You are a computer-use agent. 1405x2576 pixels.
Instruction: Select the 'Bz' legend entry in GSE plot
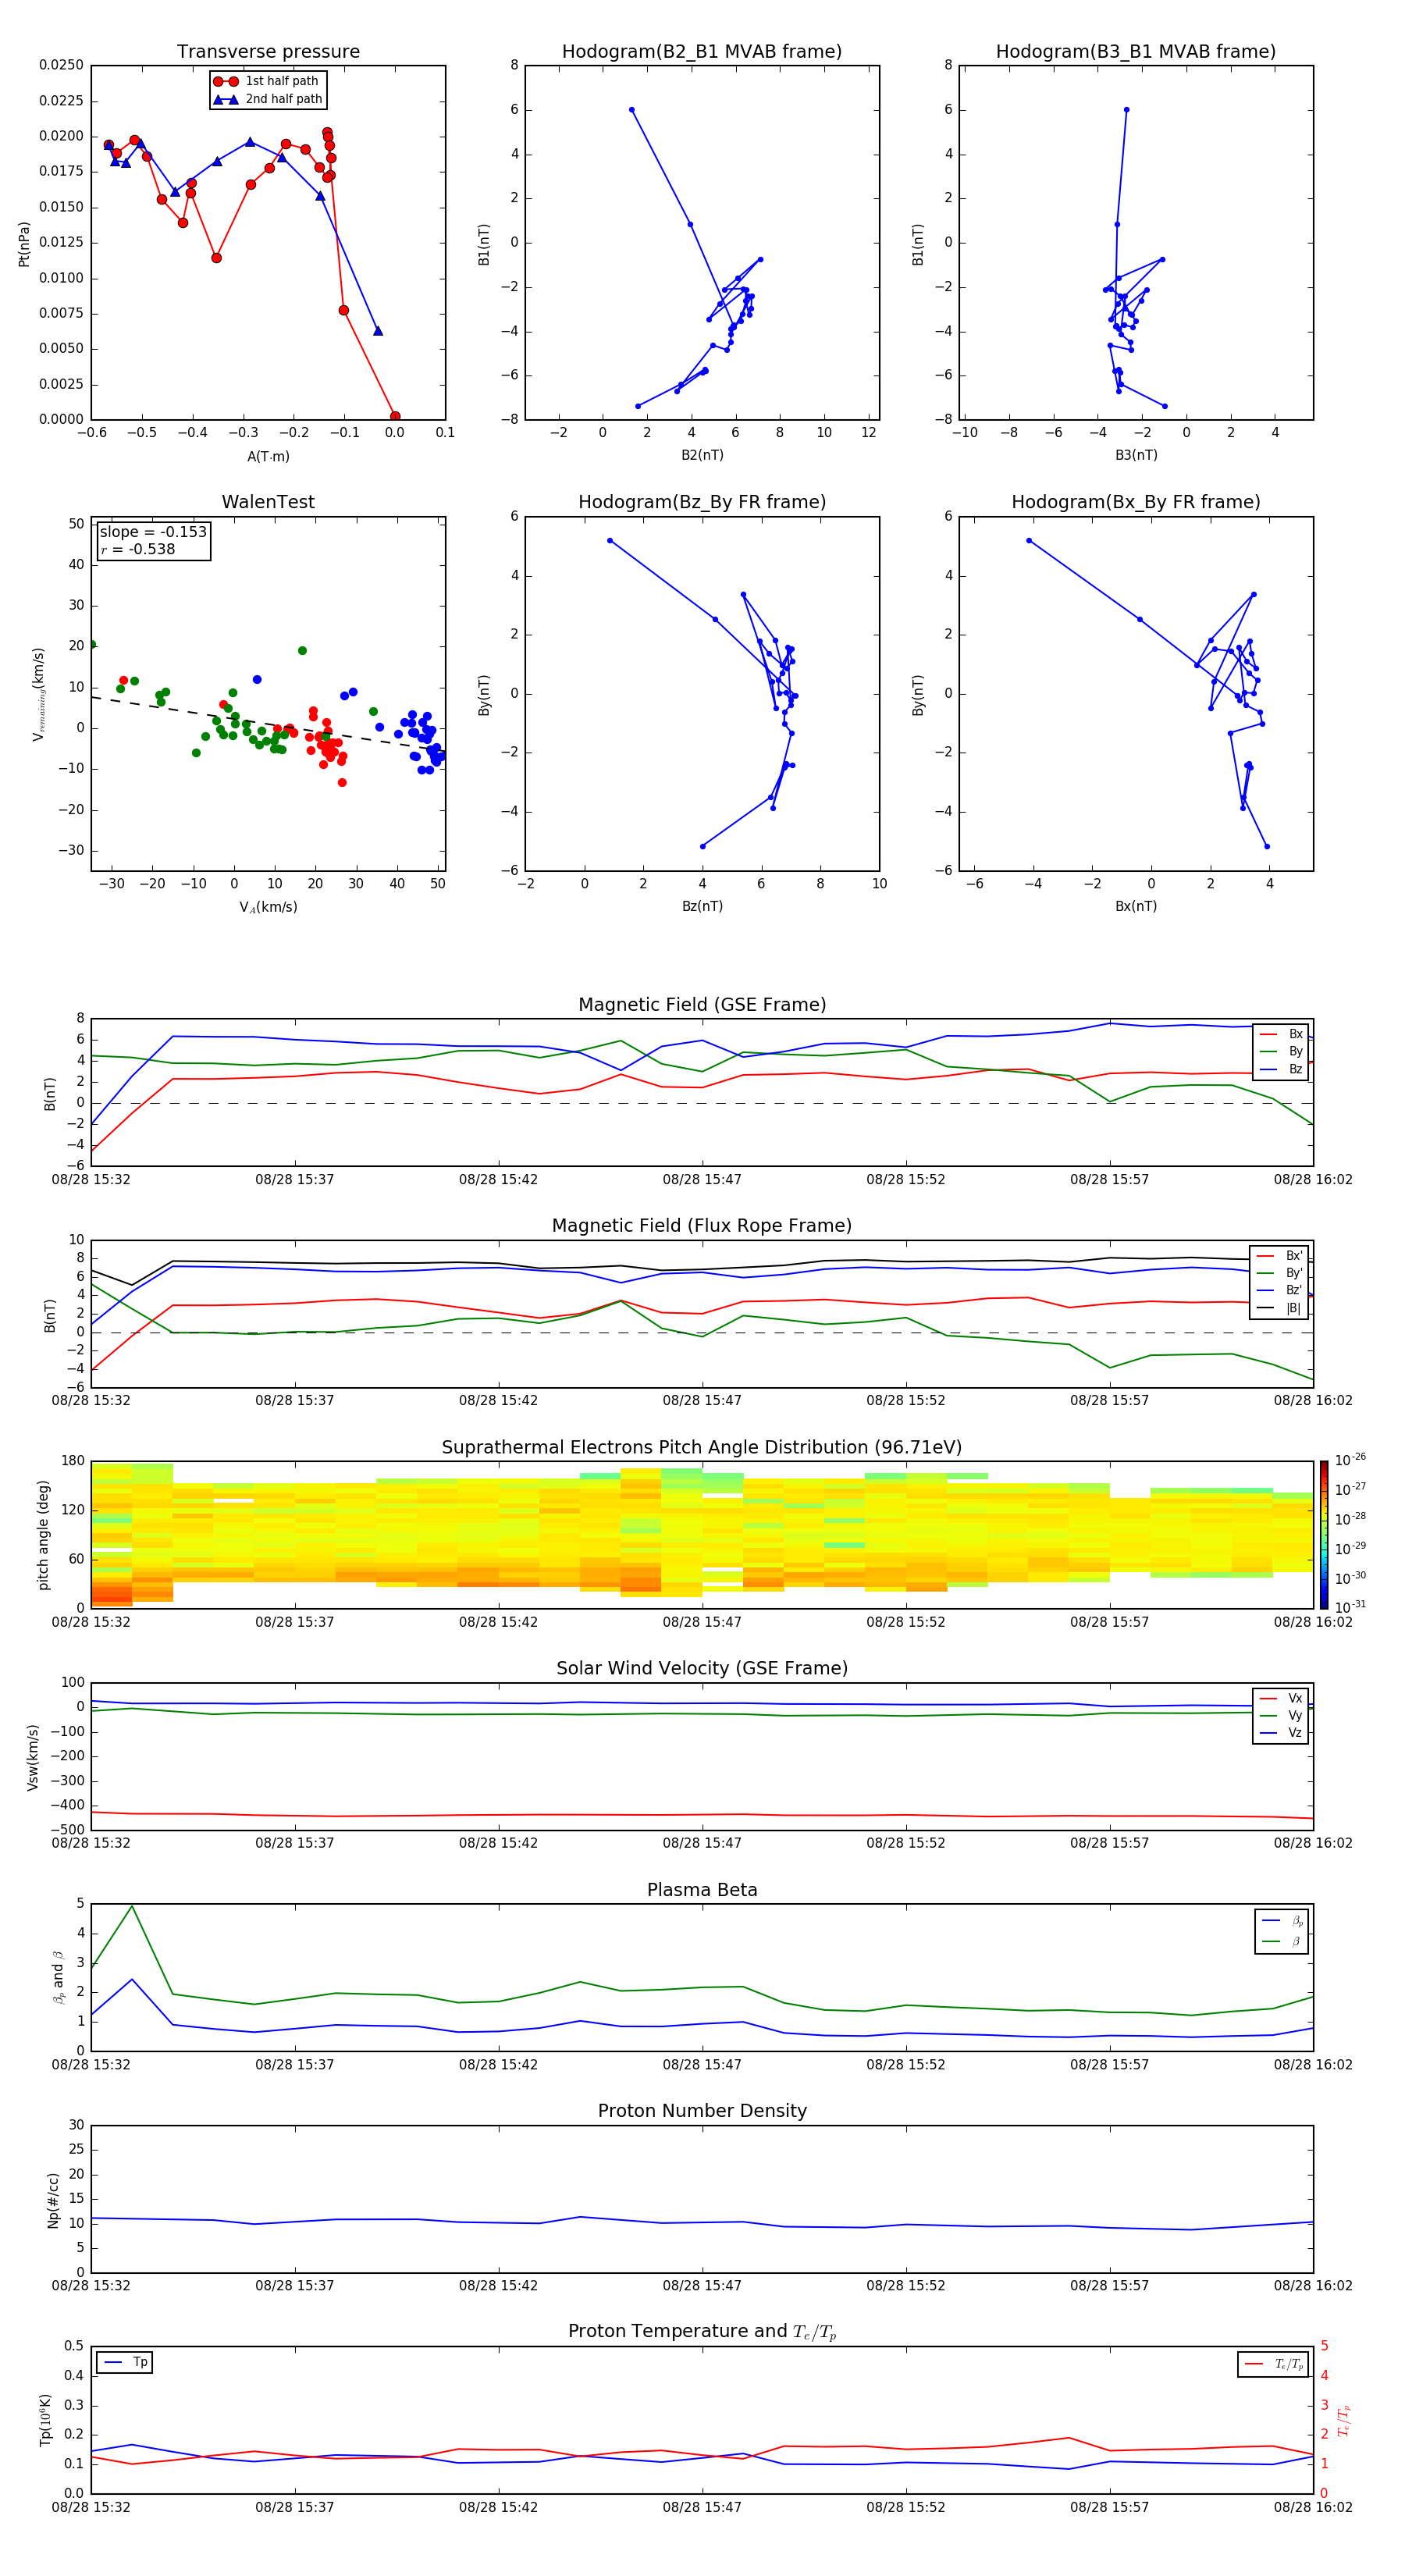pos(1281,1069)
